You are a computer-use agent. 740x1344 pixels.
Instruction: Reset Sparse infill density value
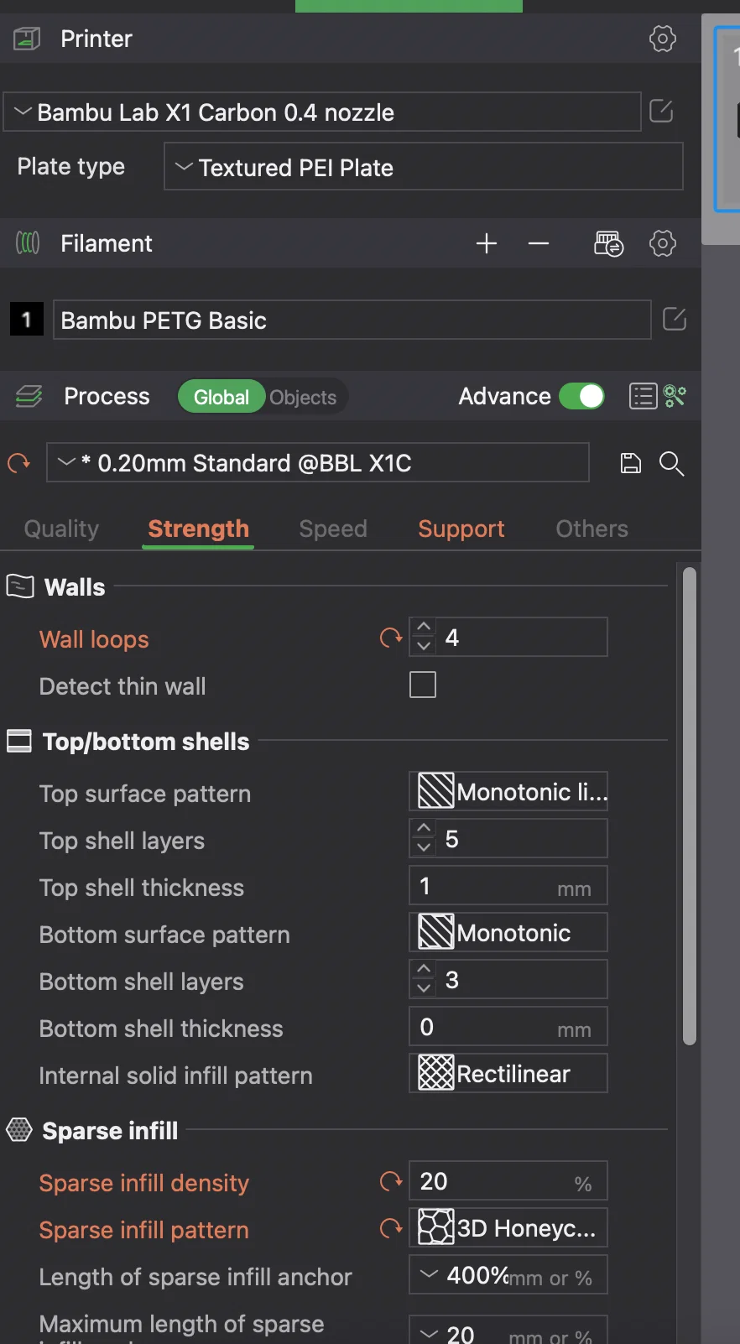coord(391,1182)
